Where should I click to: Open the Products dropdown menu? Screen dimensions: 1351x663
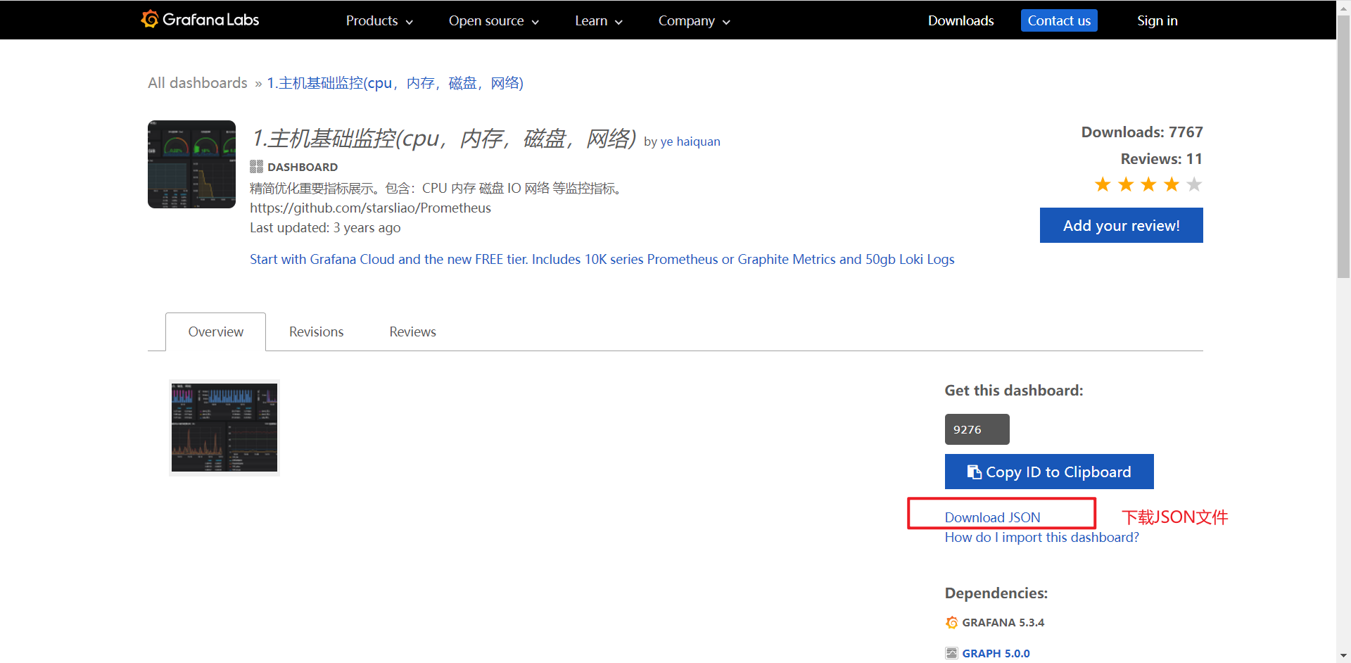pos(379,21)
